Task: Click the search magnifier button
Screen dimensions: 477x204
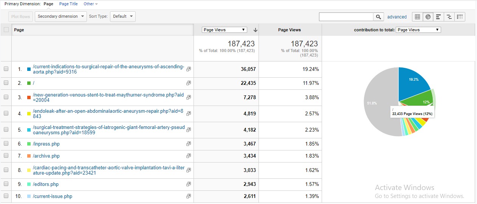Action: coord(378,17)
